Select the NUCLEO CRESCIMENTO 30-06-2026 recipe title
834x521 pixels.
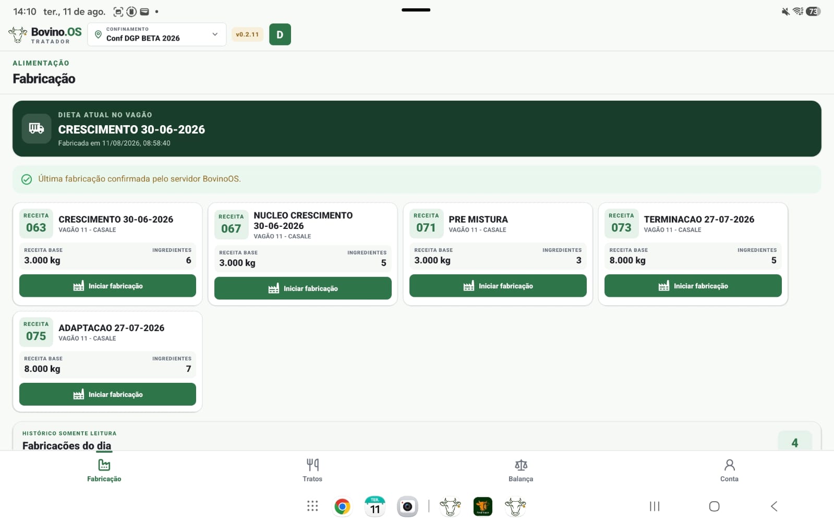click(303, 221)
